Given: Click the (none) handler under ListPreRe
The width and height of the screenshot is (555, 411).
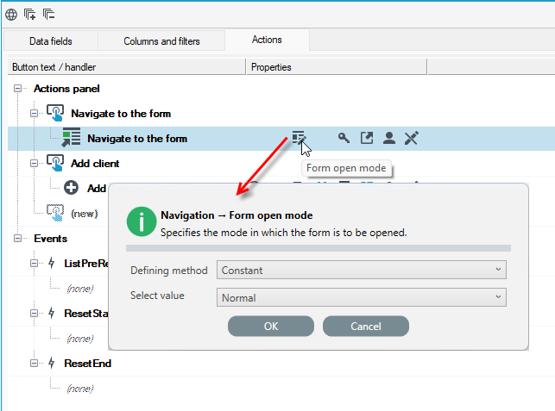Looking at the screenshot, I should [80, 289].
